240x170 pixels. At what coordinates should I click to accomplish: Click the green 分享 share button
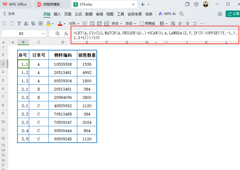(x=233, y=14)
